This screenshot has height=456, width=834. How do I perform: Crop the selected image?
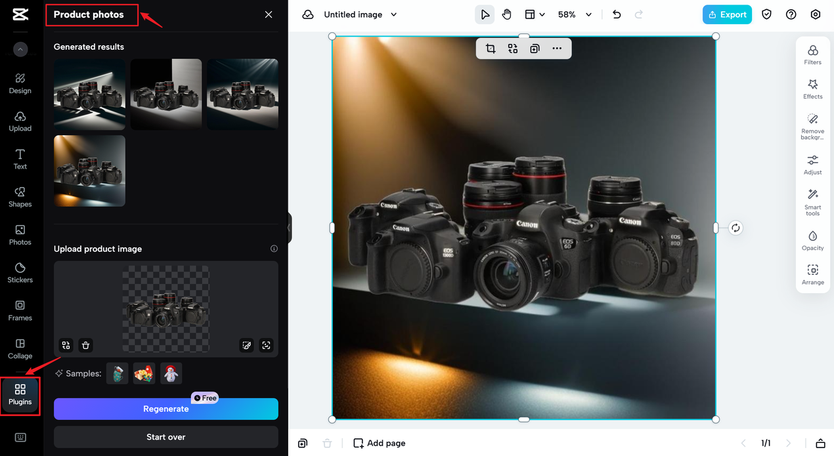491,49
